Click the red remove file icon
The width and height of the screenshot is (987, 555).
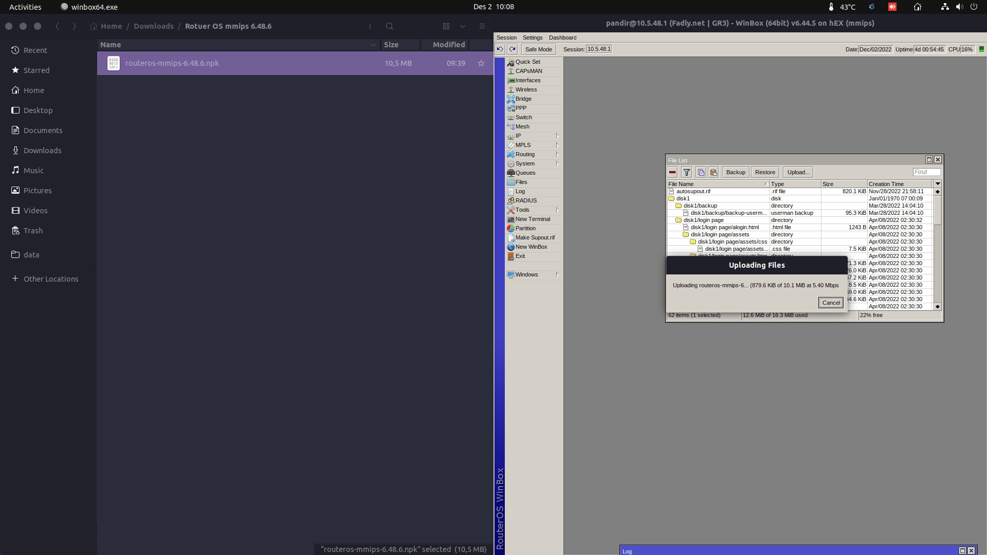tap(672, 172)
